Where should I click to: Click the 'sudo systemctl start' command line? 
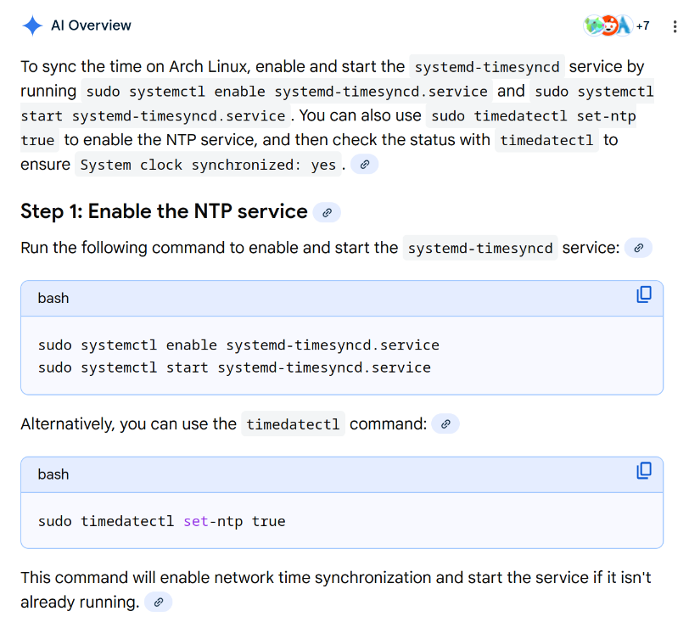pyautogui.click(x=234, y=367)
